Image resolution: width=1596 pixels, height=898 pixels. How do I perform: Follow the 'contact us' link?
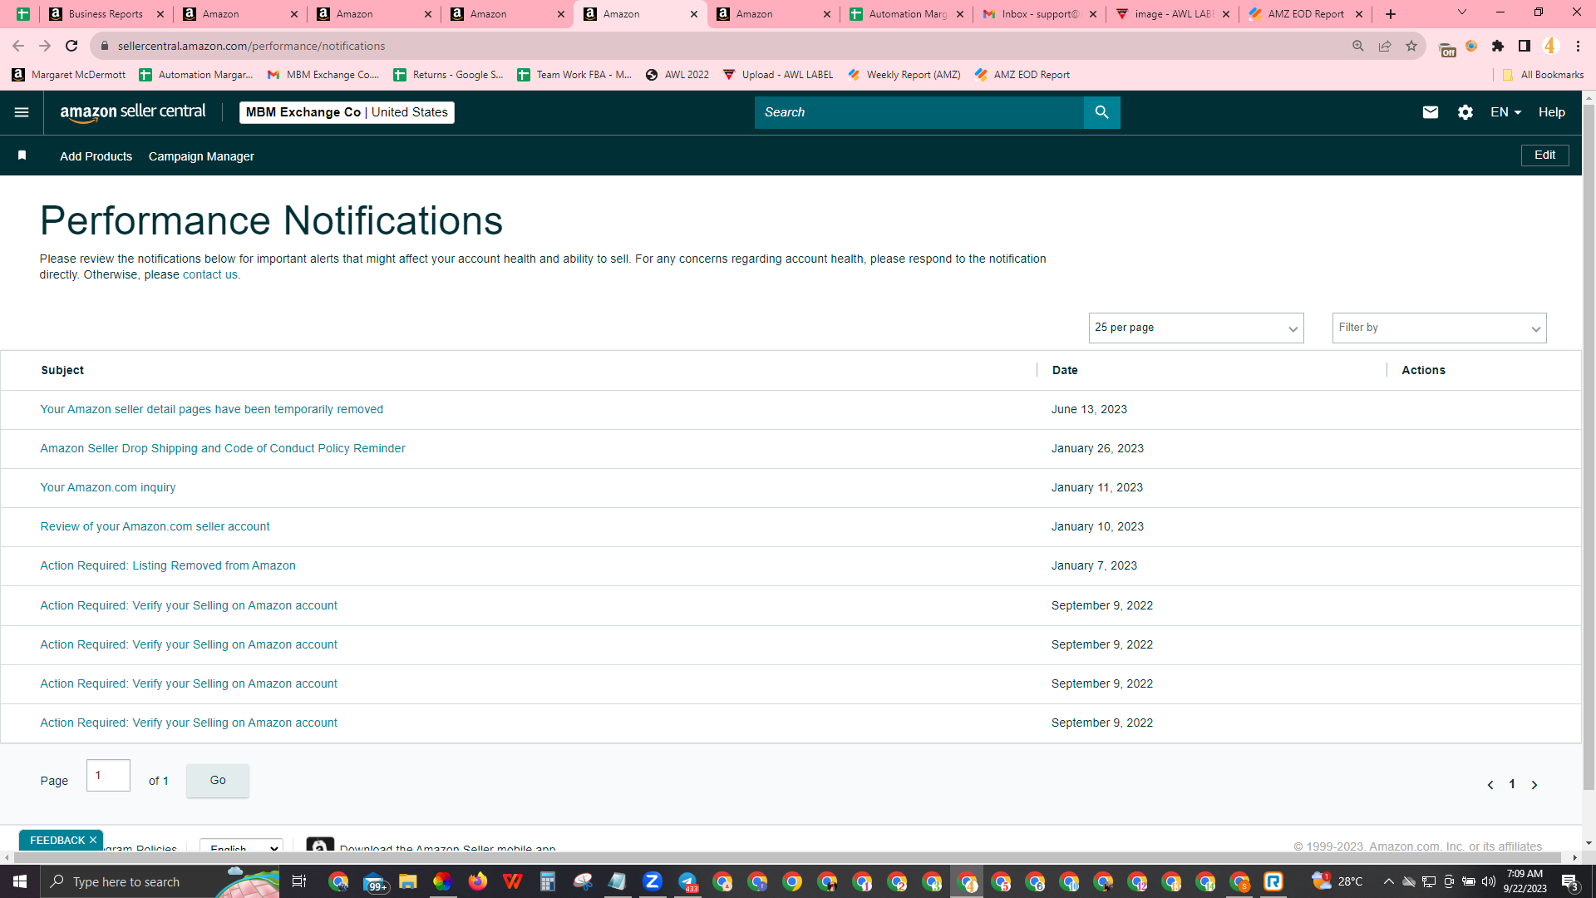pos(209,275)
